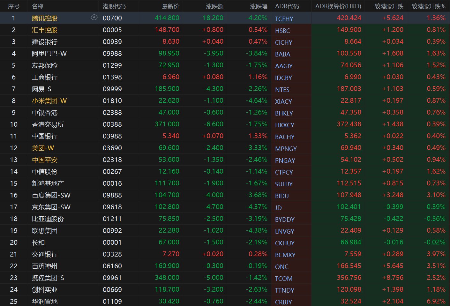Open the stock name 百济神州
450x306 pixels.
coord(45,266)
